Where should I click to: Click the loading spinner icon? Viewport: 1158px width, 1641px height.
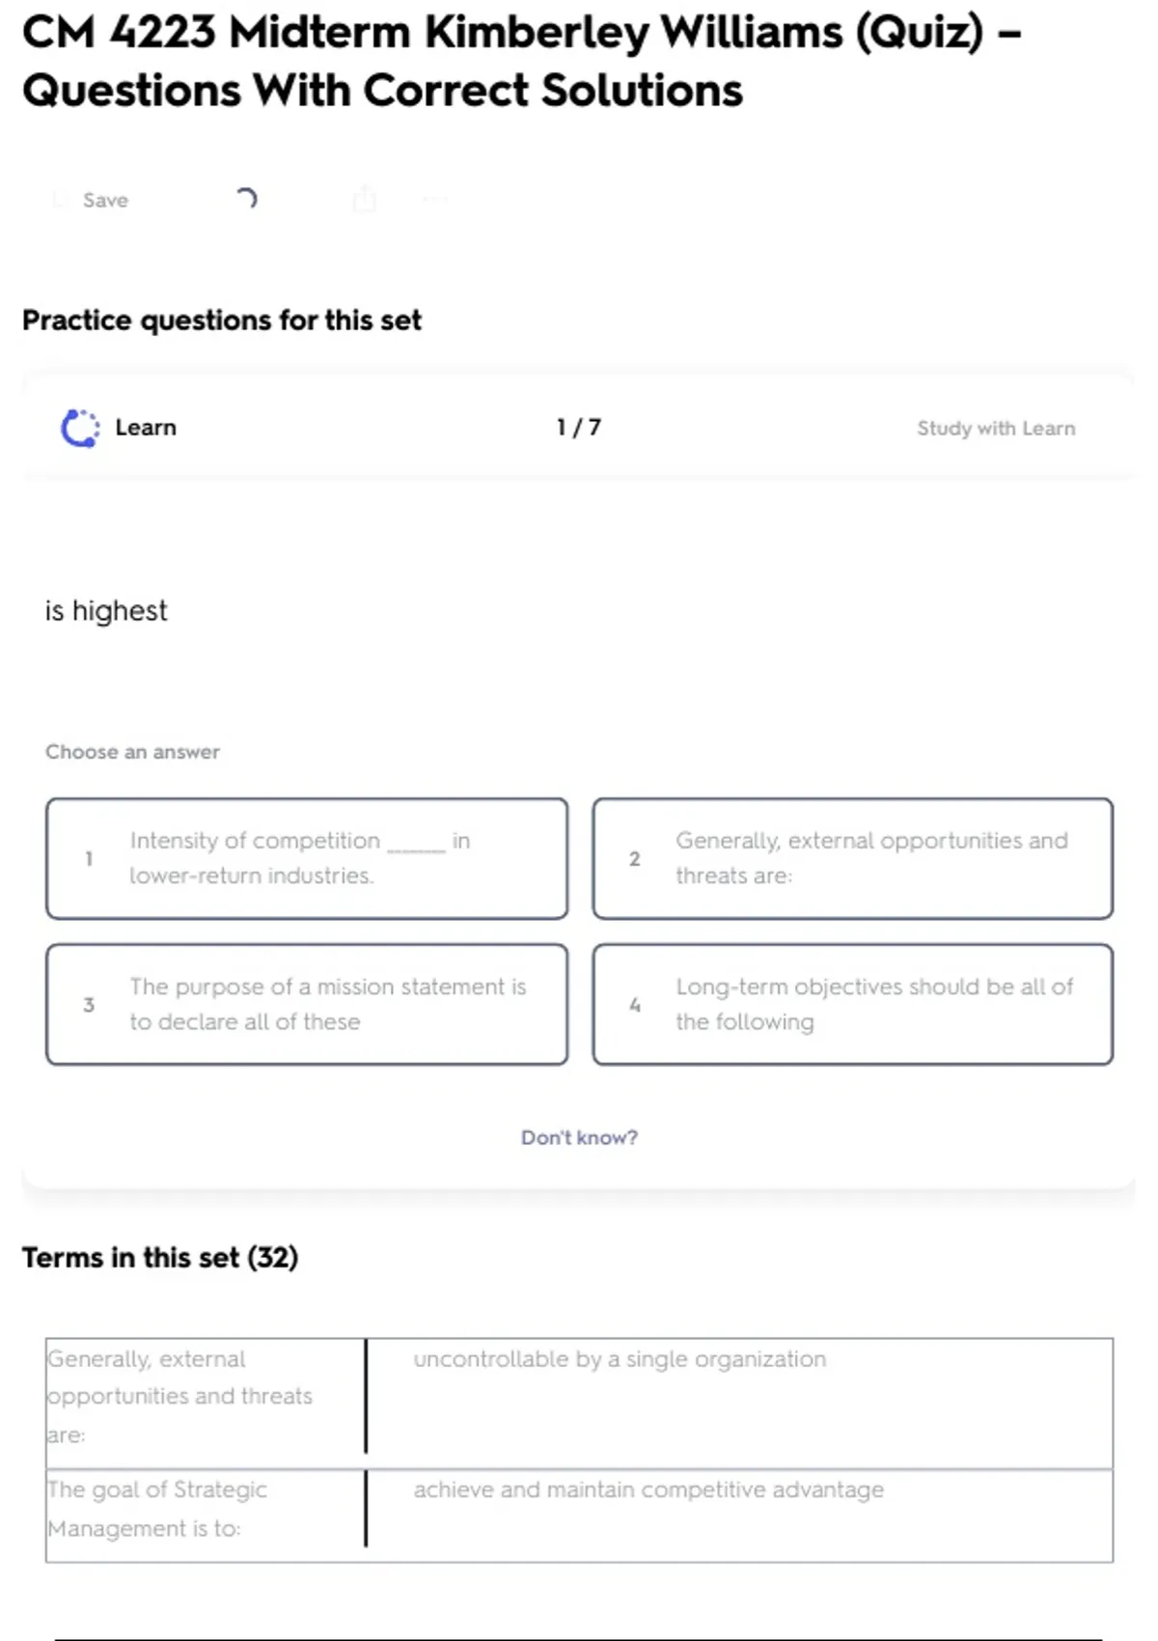[x=247, y=199]
